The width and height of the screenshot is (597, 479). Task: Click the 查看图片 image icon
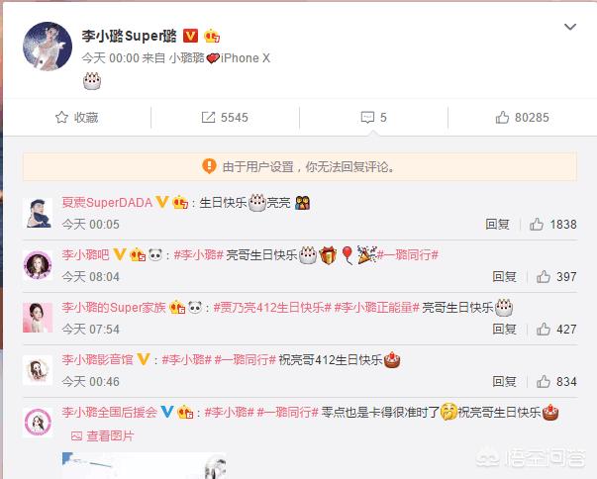coord(76,436)
